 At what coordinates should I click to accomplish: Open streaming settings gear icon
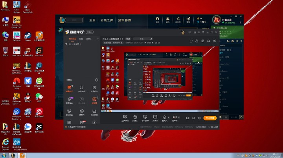(199, 118)
